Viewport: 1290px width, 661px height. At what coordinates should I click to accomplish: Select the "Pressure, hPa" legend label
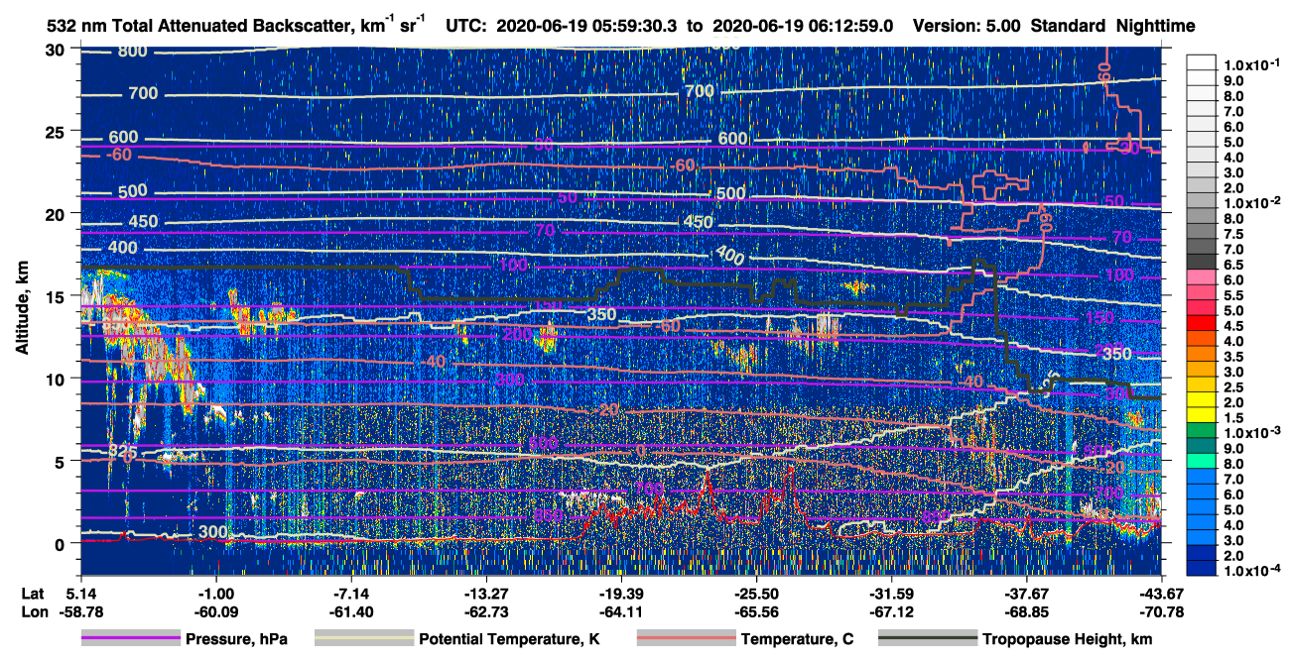(x=236, y=639)
